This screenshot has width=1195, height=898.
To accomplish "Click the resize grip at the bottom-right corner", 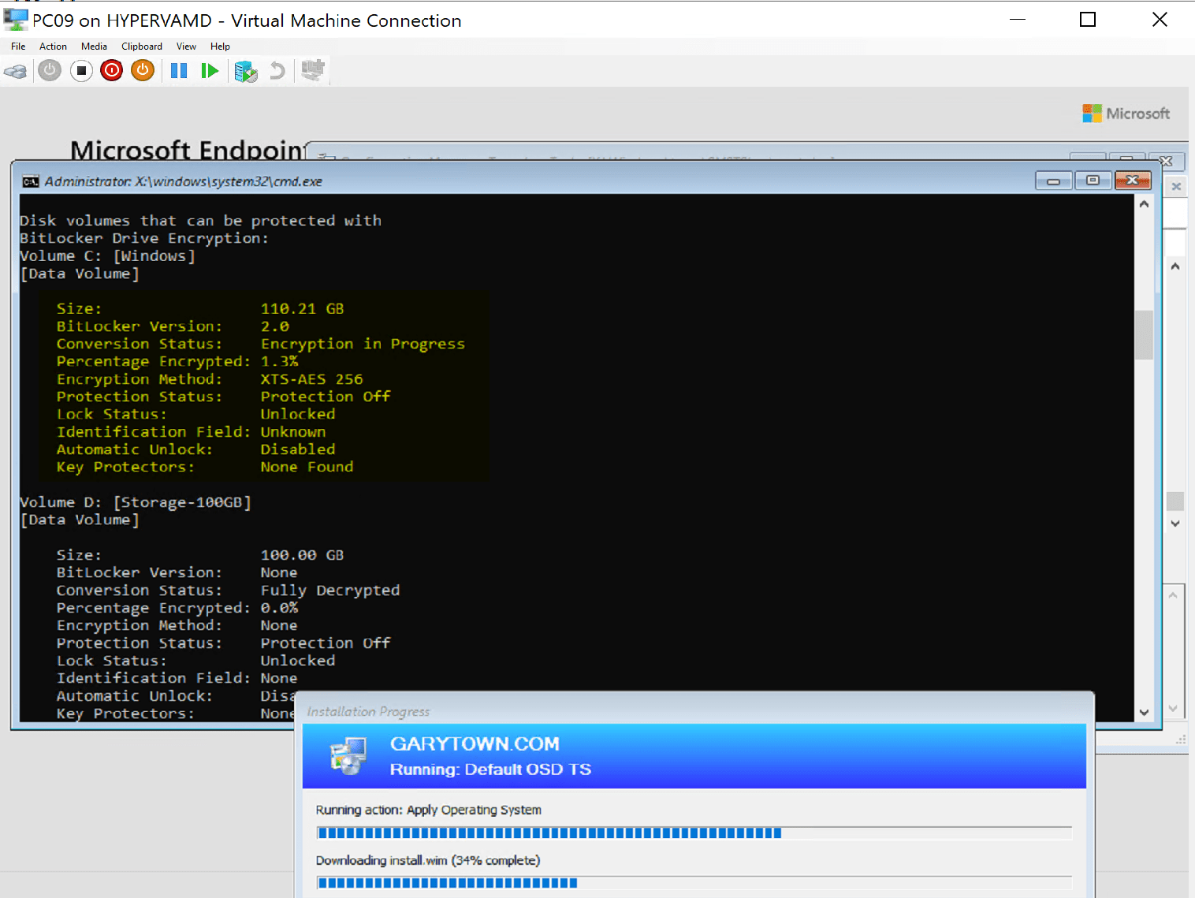I will (x=1181, y=739).
